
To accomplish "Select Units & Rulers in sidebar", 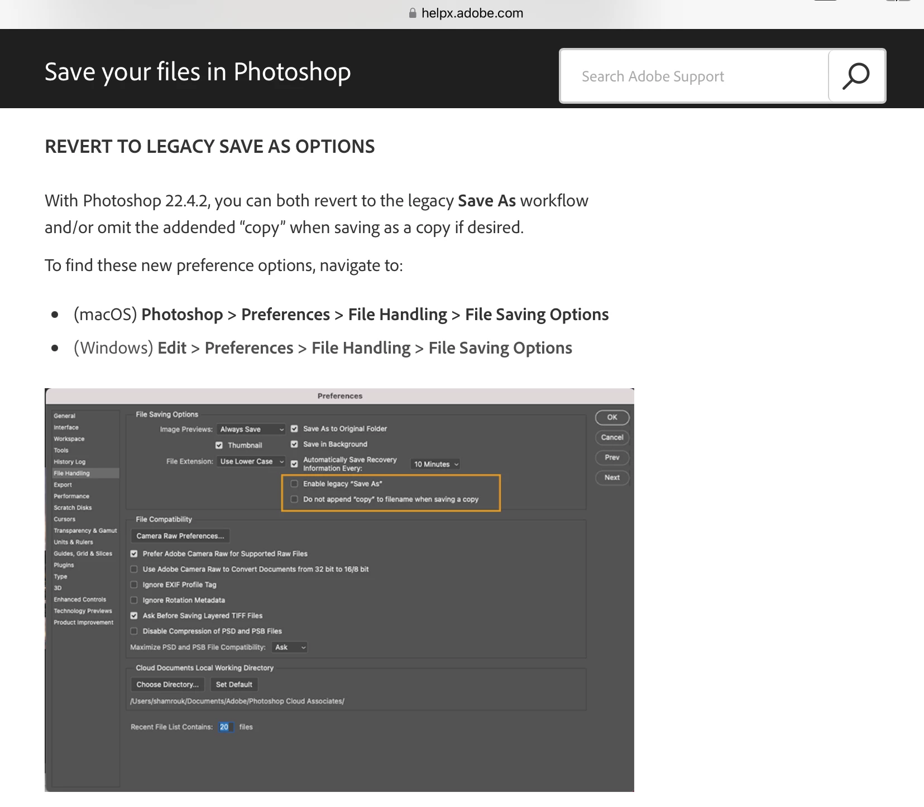I will click(x=74, y=542).
